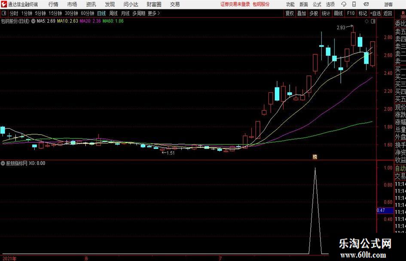The width and height of the screenshot is (406, 261).
Task: Switch to the 月线 monthly tab
Action: pos(125,13)
